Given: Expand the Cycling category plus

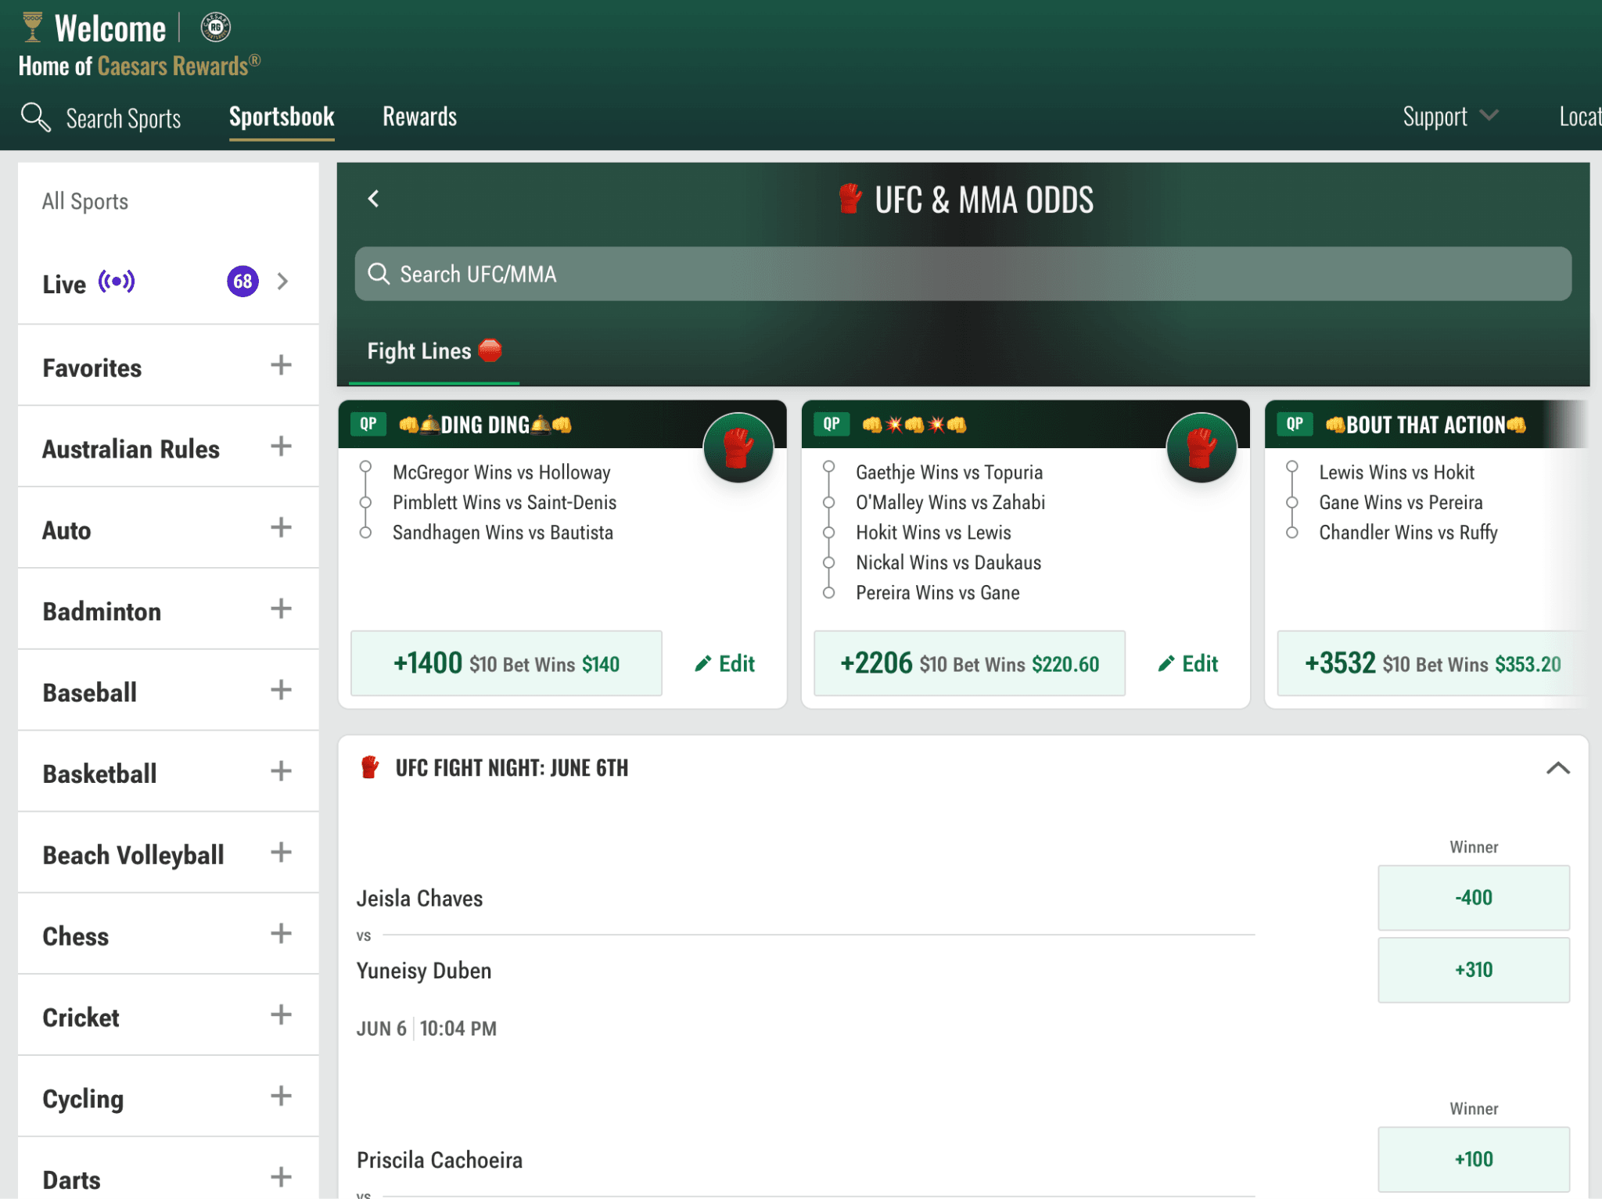Looking at the screenshot, I should pos(281,1097).
